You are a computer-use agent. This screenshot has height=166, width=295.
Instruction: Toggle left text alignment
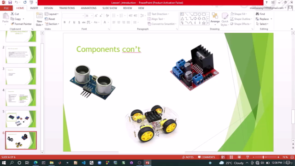tap(114, 22)
